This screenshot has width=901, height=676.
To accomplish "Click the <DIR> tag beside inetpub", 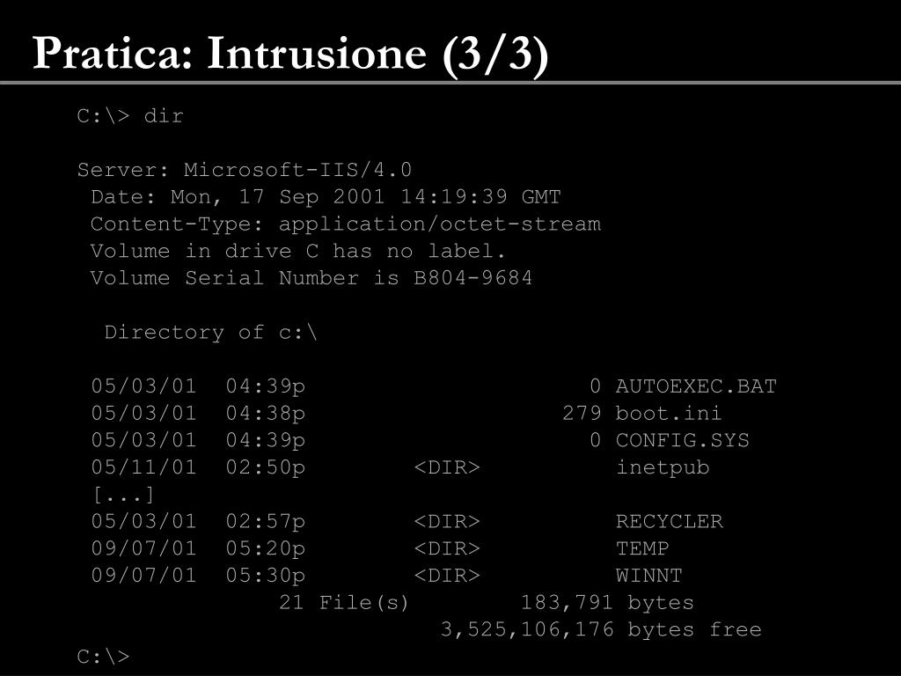I will 447,467.
